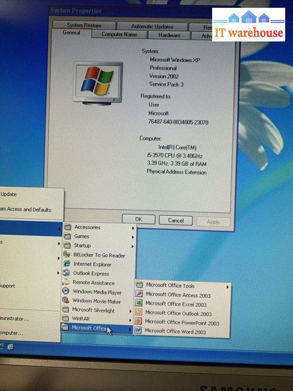Click the Outlook 2003 clock icon
Image resolution: width=293 pixels, height=391 pixels.
139,312
